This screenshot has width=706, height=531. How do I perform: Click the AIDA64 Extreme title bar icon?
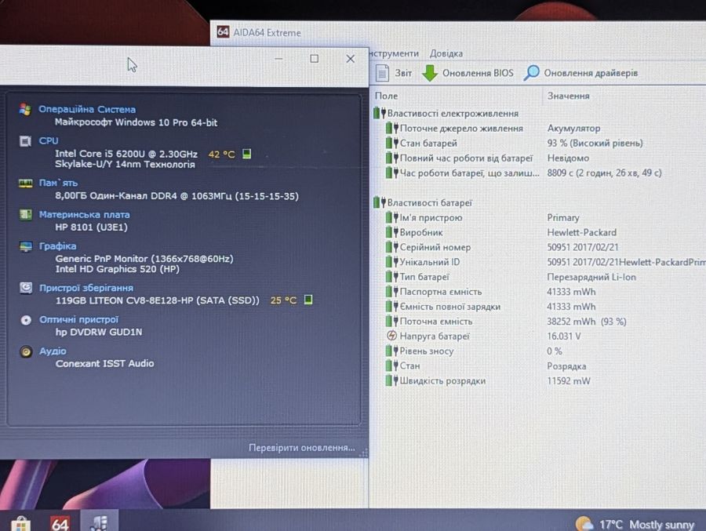[223, 32]
